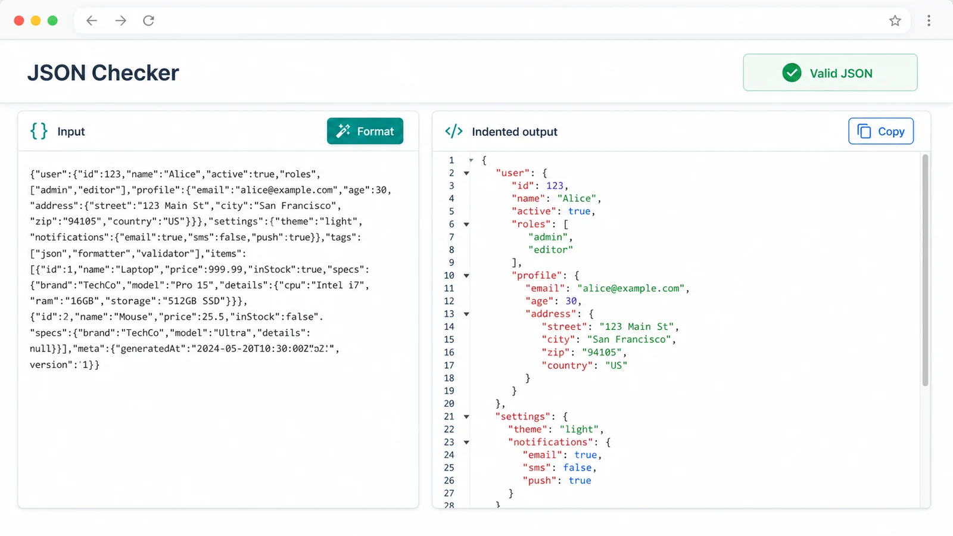953x536 pixels.
Task: Click the "active": true line
Action: tap(553, 211)
